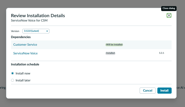Select the Install now radio button
The width and height of the screenshot is (185, 107).
pos(13,73)
